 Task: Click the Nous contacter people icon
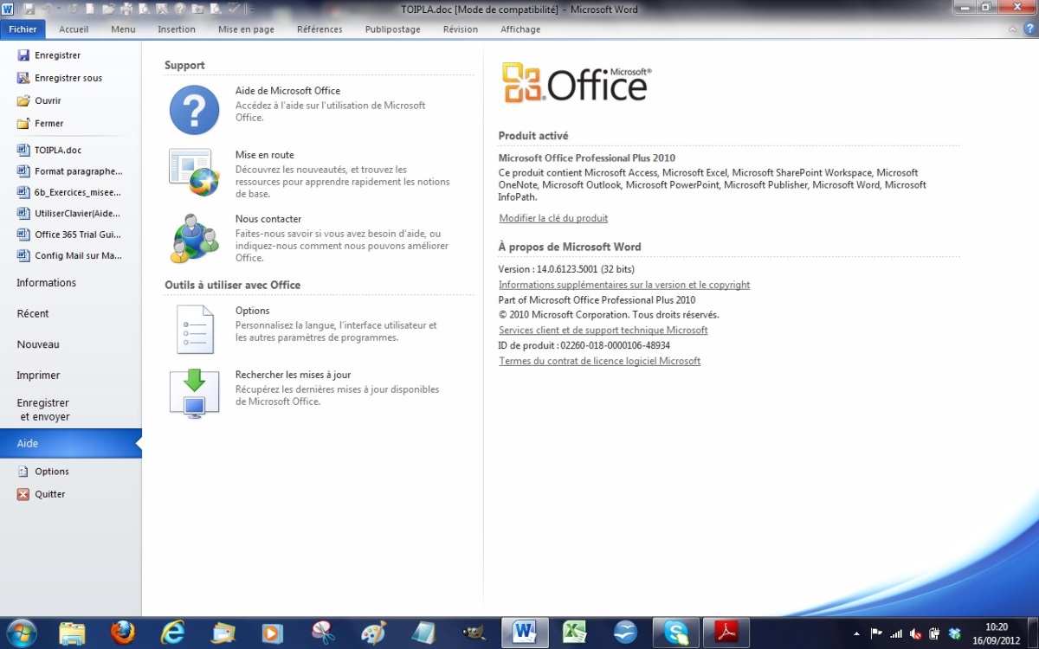[194, 238]
